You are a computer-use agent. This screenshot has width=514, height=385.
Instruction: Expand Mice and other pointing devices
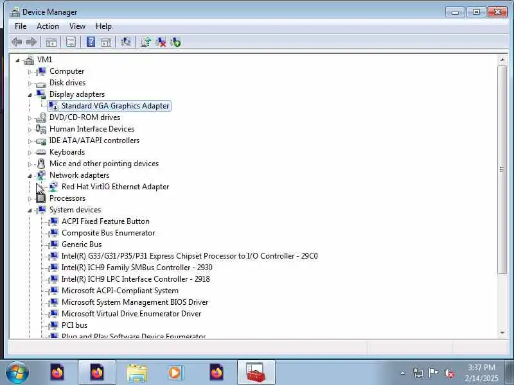pos(30,164)
